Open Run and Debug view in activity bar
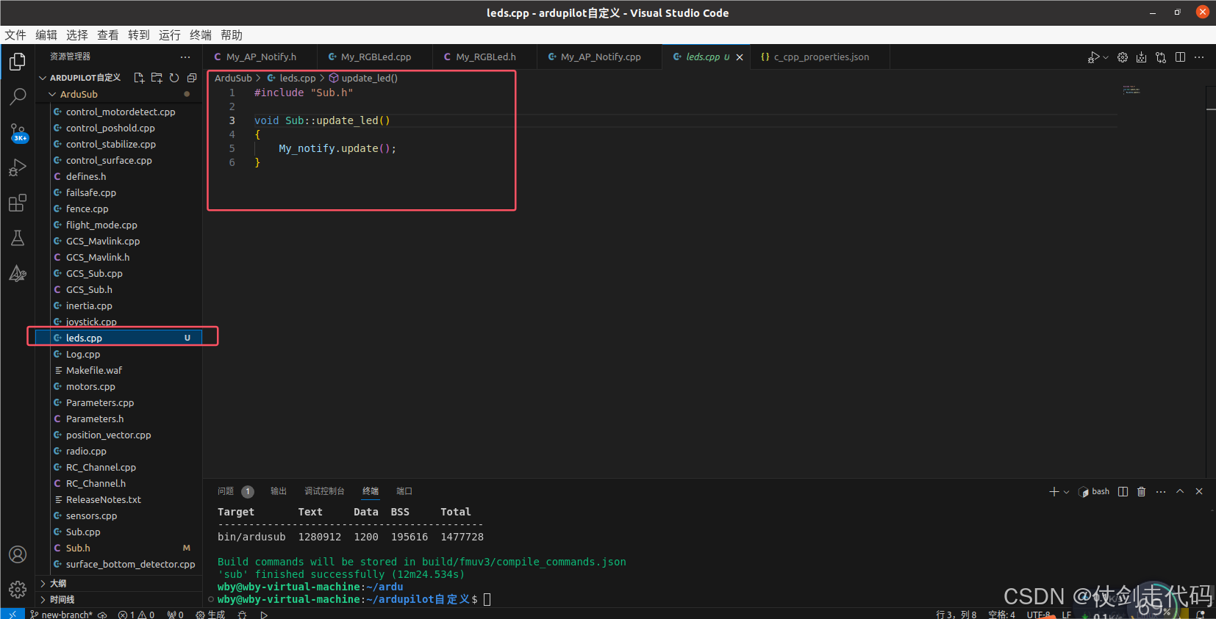The height and width of the screenshot is (619, 1216). click(x=18, y=167)
